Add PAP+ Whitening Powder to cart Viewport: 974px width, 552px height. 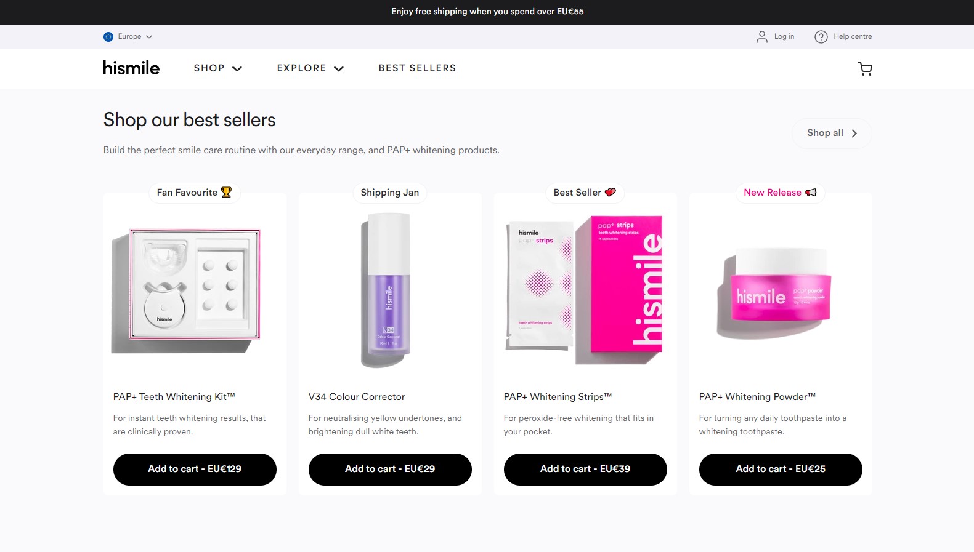(781, 469)
